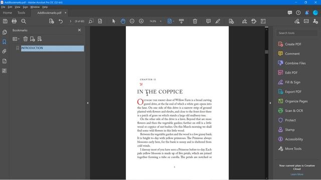321x180 pixels.
Task: Open the Create PDF tool
Action: (293, 44)
